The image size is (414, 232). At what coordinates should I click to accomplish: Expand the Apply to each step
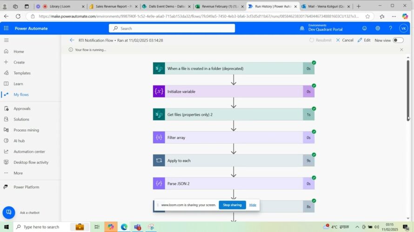(228, 161)
